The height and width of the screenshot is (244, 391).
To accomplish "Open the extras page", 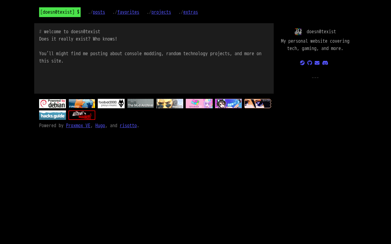I will (191, 12).
